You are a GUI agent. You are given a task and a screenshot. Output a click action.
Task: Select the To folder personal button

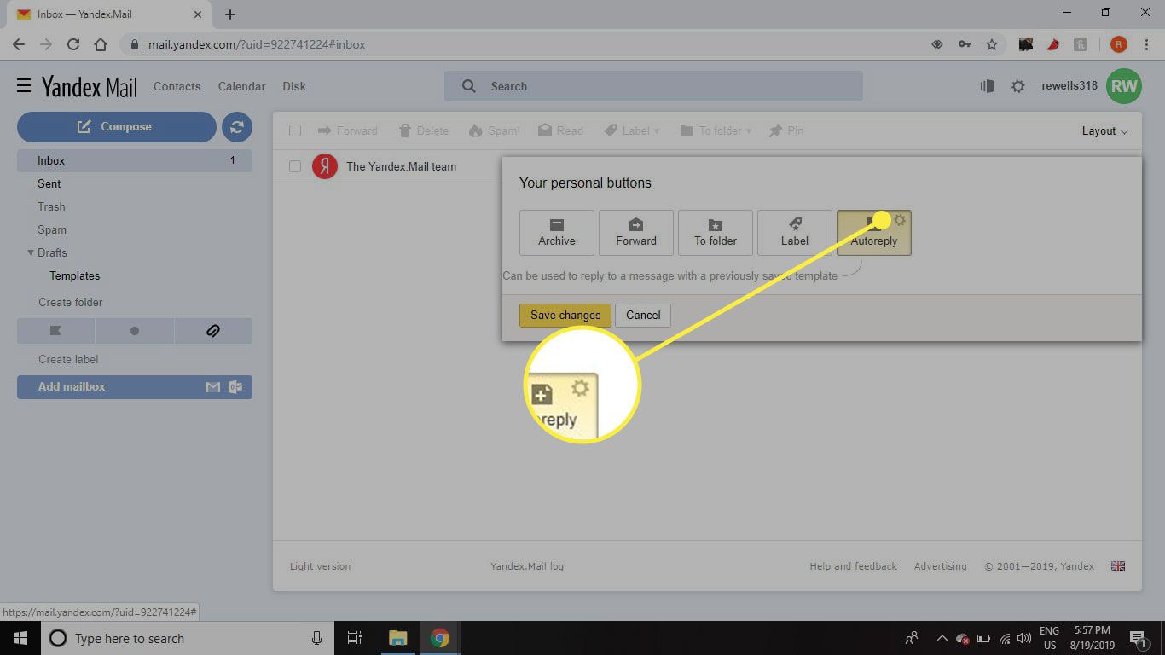(x=716, y=233)
